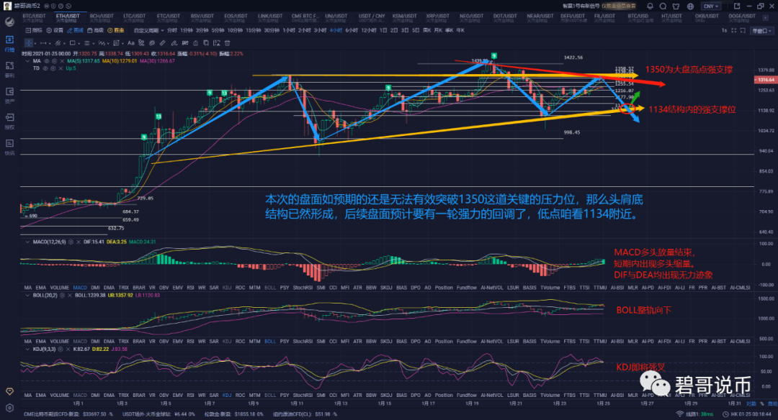
Task: Switch to the BTC/USDT tab
Action: pyautogui.click(x=32, y=17)
